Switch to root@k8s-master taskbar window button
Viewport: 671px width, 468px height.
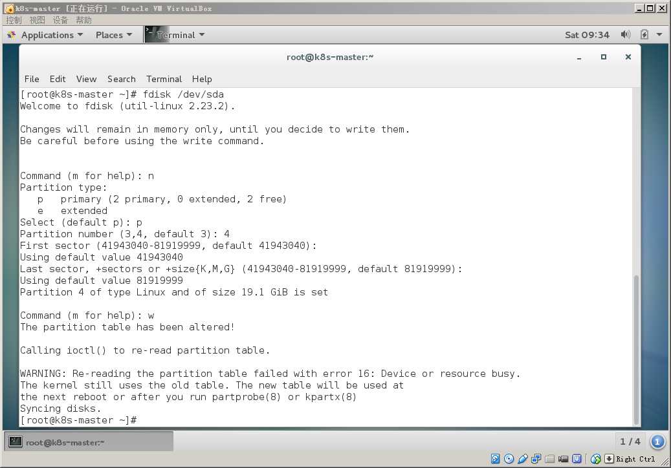pyautogui.click(x=89, y=442)
